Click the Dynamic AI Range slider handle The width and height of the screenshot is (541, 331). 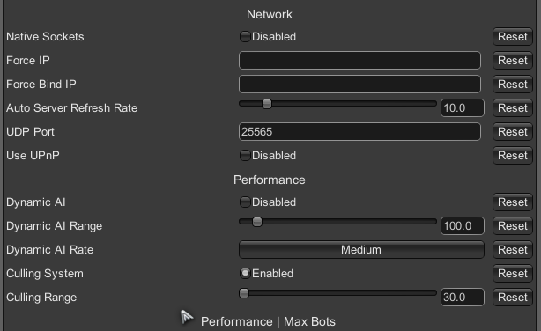tap(257, 222)
